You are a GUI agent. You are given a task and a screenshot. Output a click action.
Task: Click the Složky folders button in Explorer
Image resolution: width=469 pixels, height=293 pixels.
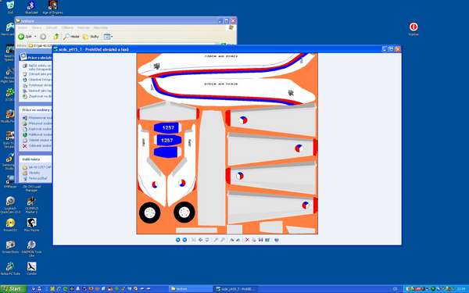[91, 37]
